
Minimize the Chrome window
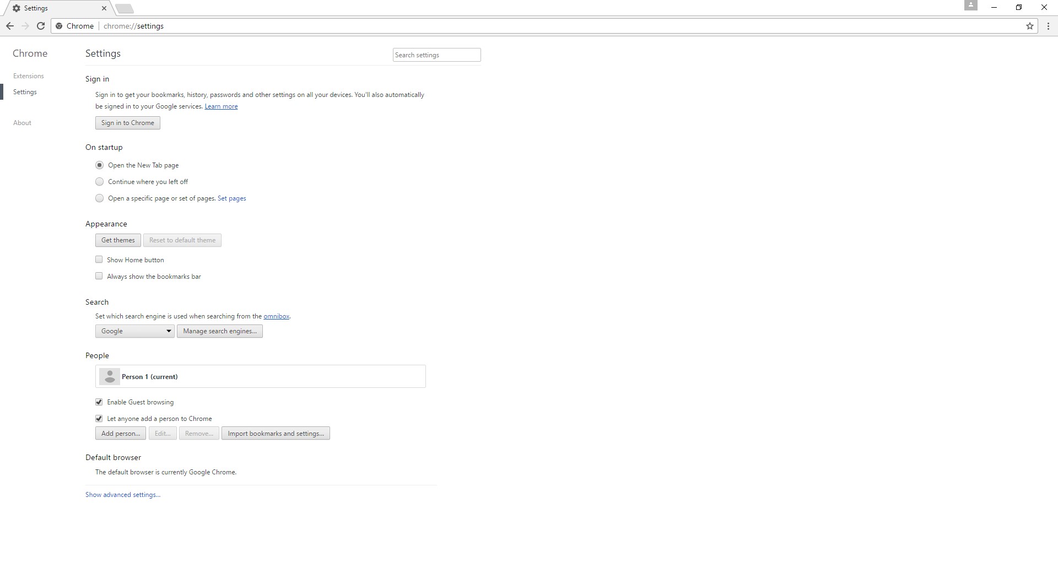[x=994, y=8]
